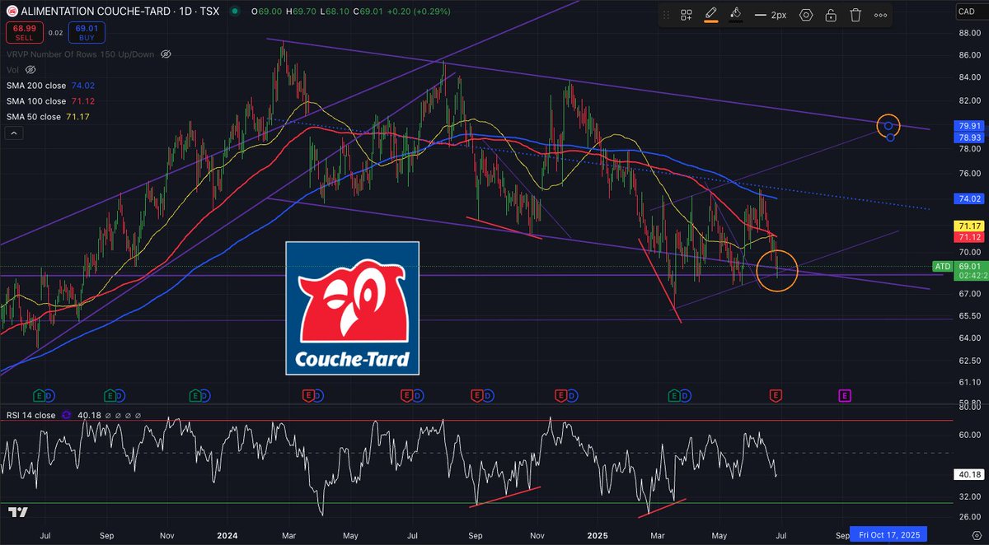Select the SMA 100 close indicator legend

click(50, 101)
